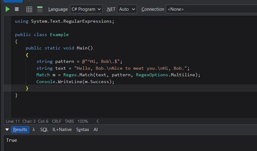257x151 pixels.
Task: Switch results to data grids view icon
Action: click(x=29, y=9)
